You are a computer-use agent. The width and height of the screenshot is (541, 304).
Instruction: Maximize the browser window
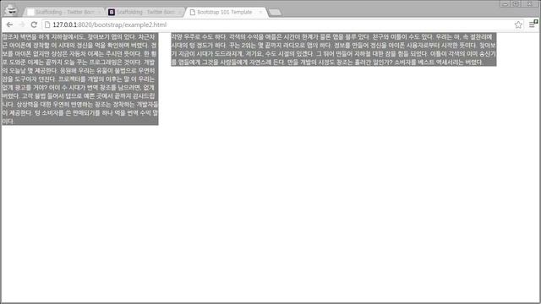[x=516, y=3]
